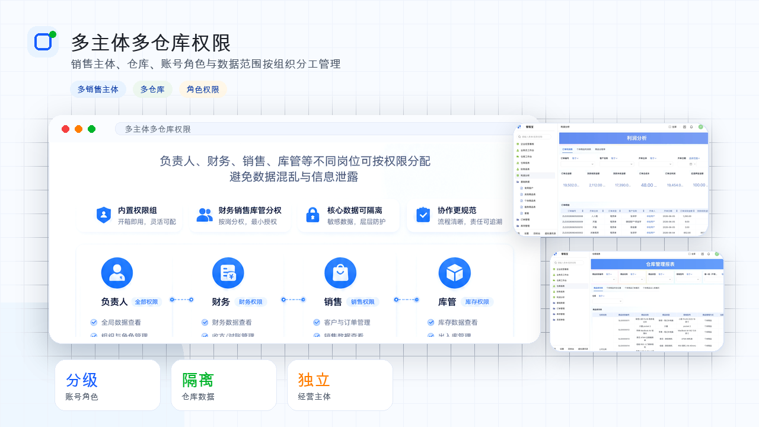This screenshot has width=759, height=427.
Task: Click the 角色权限 tag
Action: click(x=203, y=90)
